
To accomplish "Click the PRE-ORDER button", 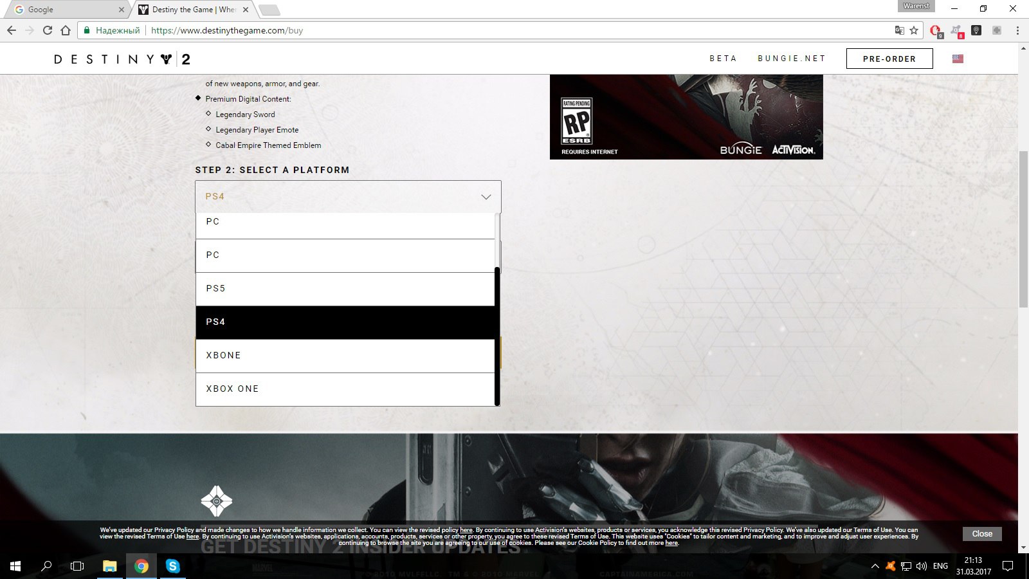I will coord(889,59).
